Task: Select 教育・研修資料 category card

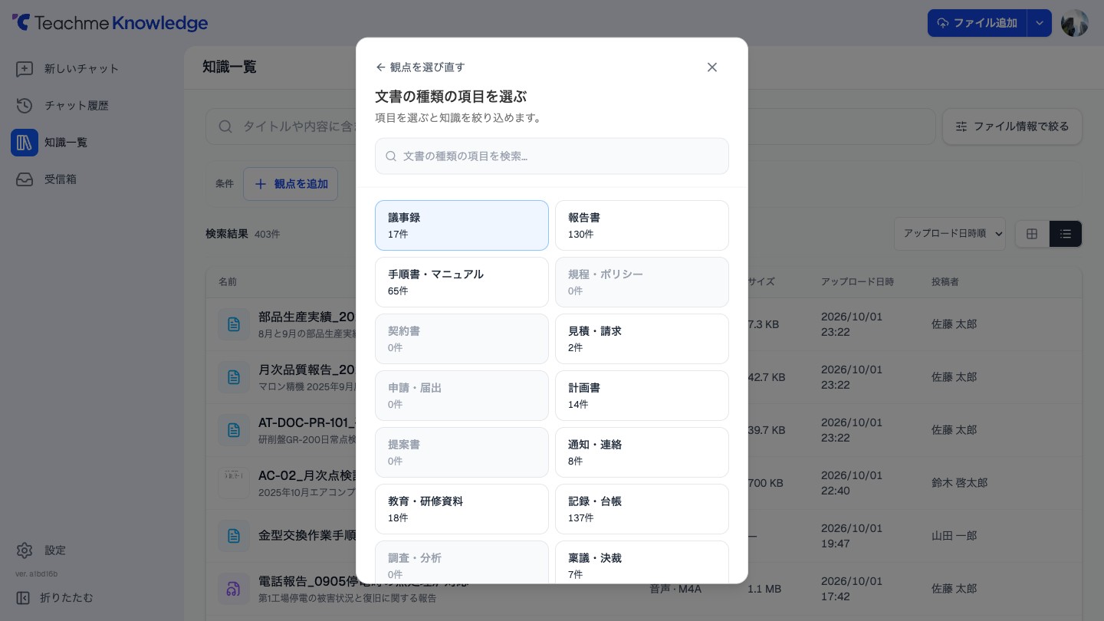Action: 462,509
